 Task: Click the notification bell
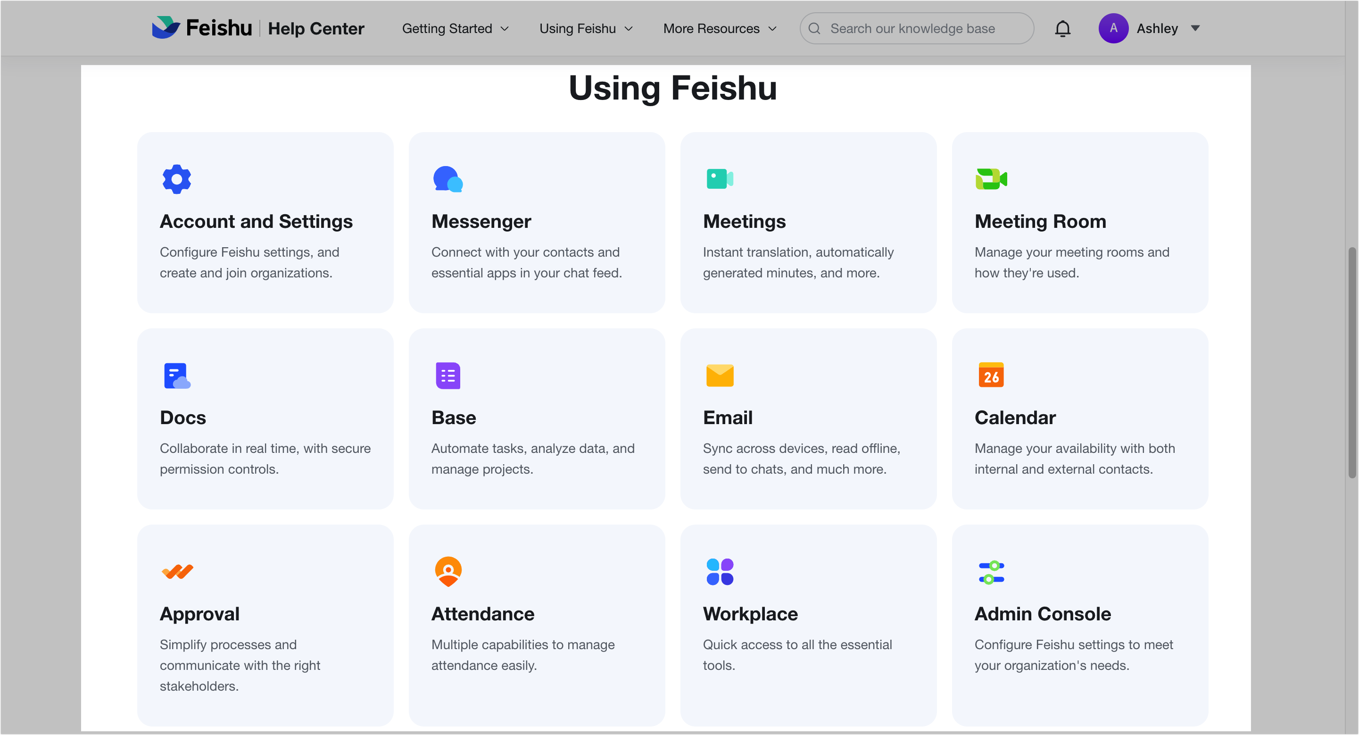pos(1062,28)
